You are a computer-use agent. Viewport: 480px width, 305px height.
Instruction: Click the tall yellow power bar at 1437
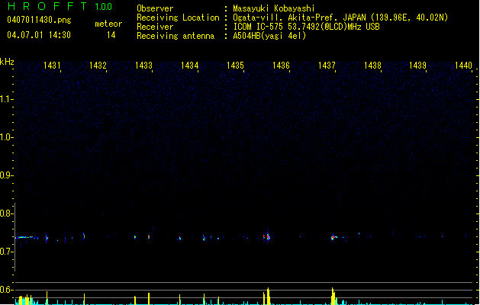333,296
